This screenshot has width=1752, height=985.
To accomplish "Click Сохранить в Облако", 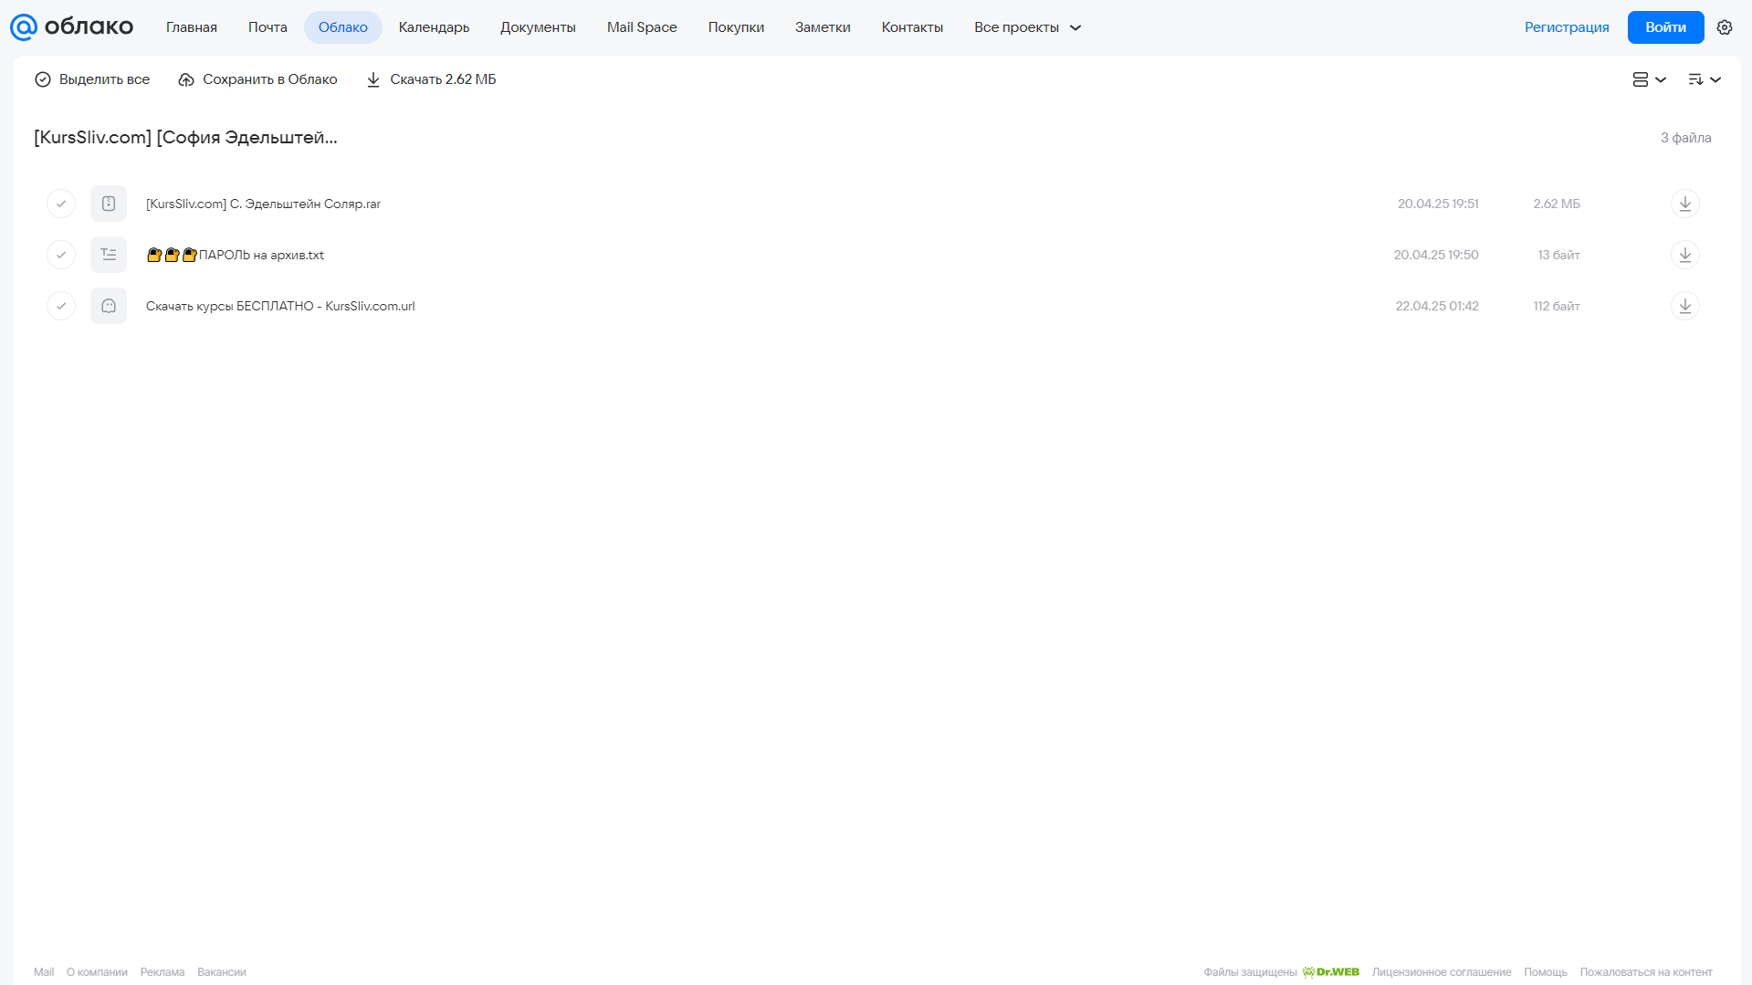I will (257, 79).
